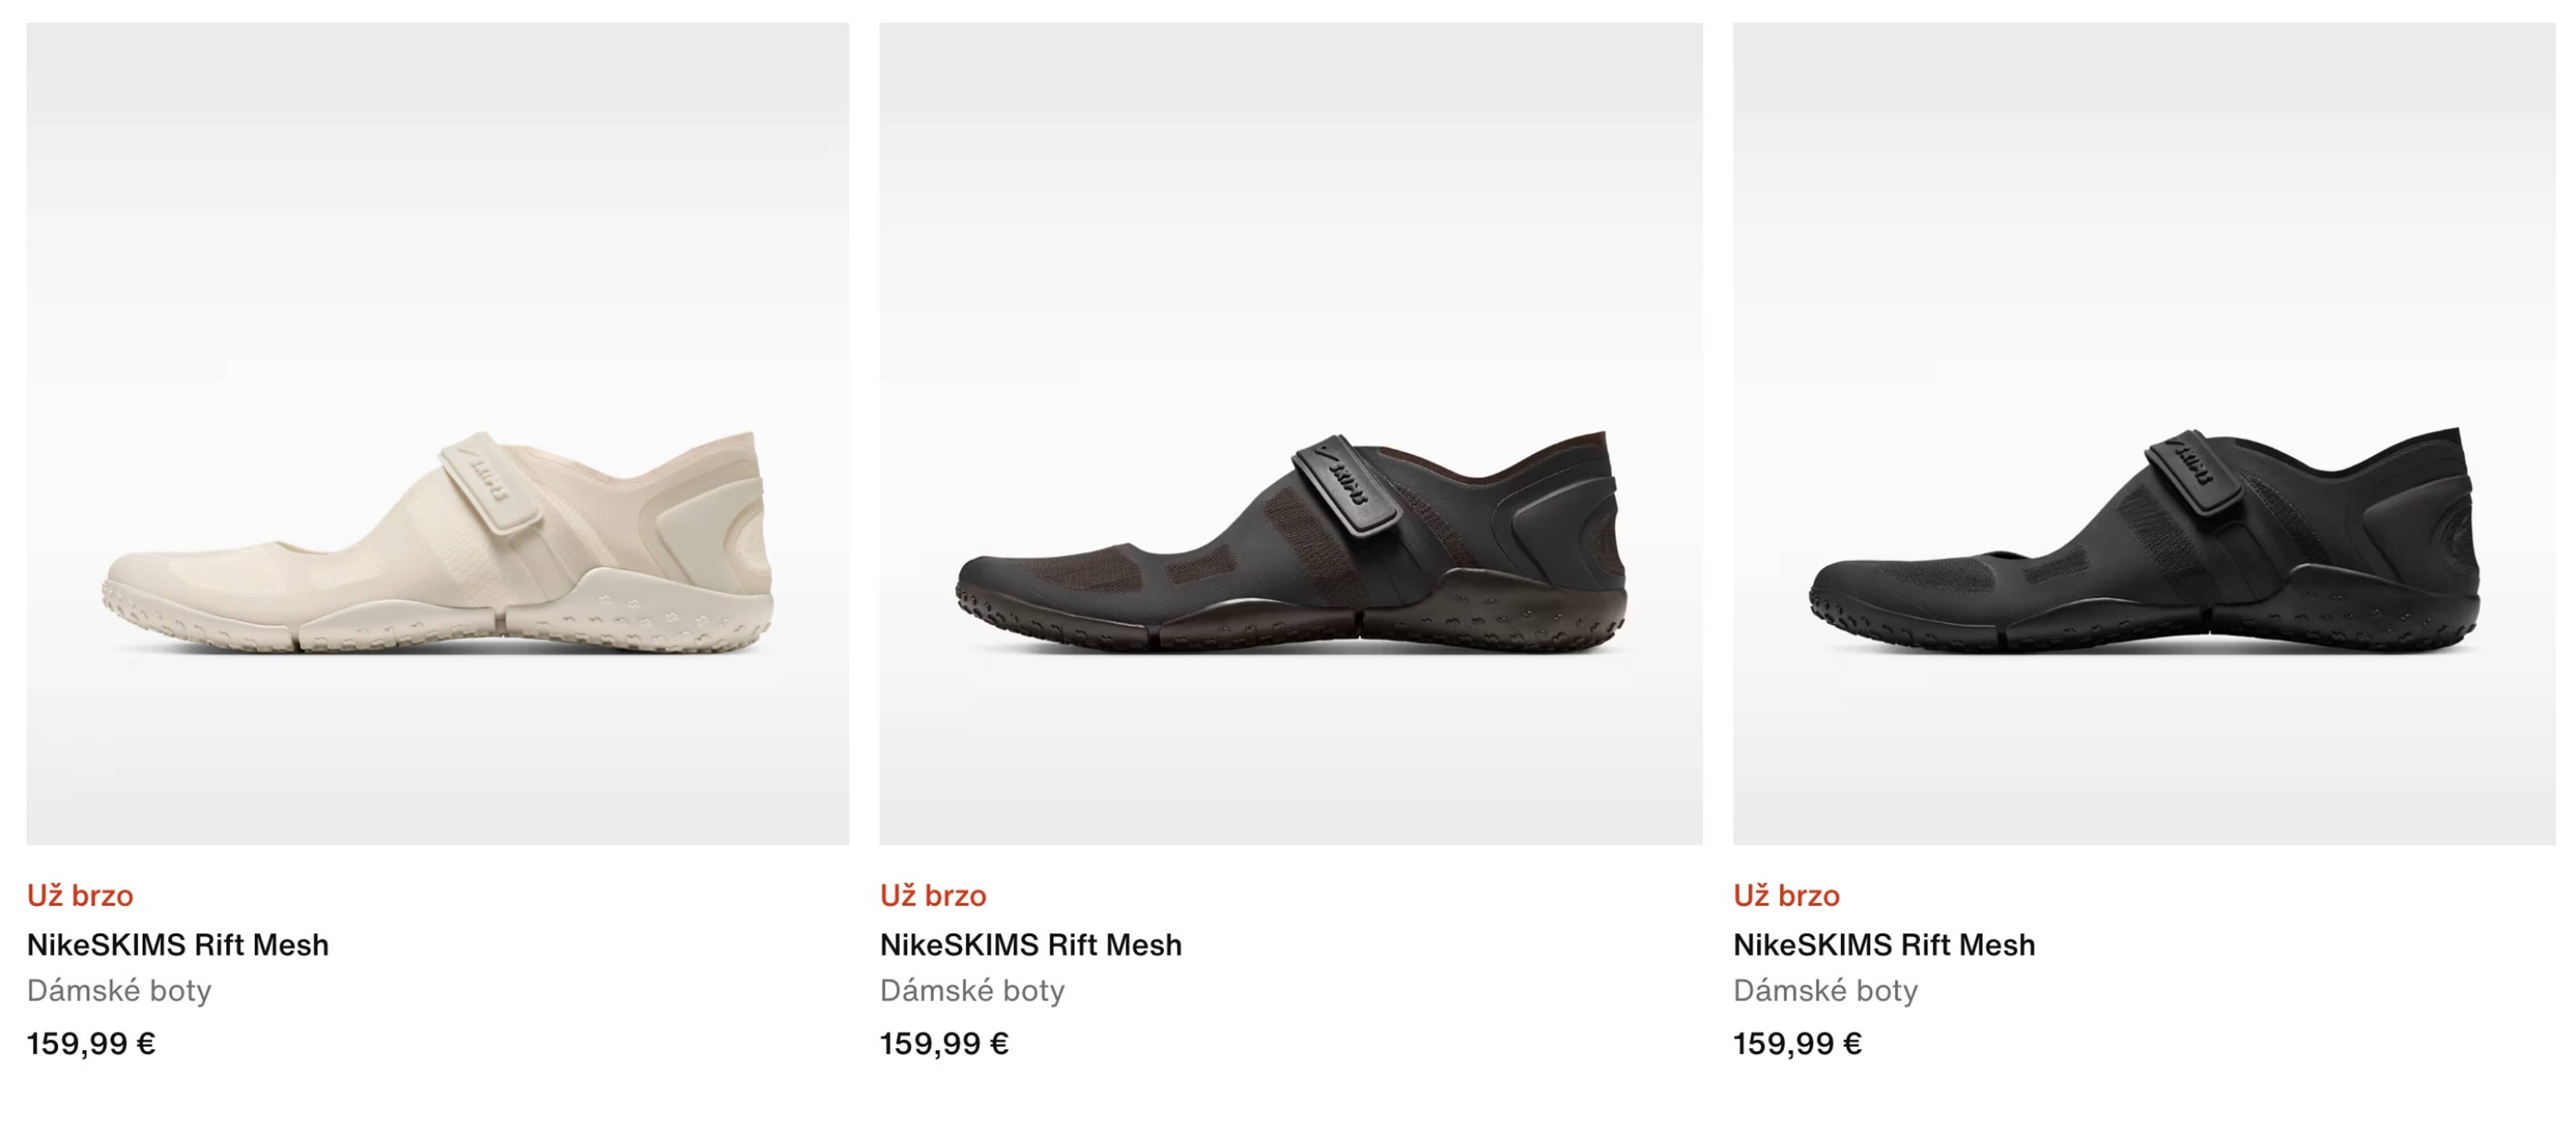
Task: Click the logo strap on the black shoe
Action: pos(2195,472)
